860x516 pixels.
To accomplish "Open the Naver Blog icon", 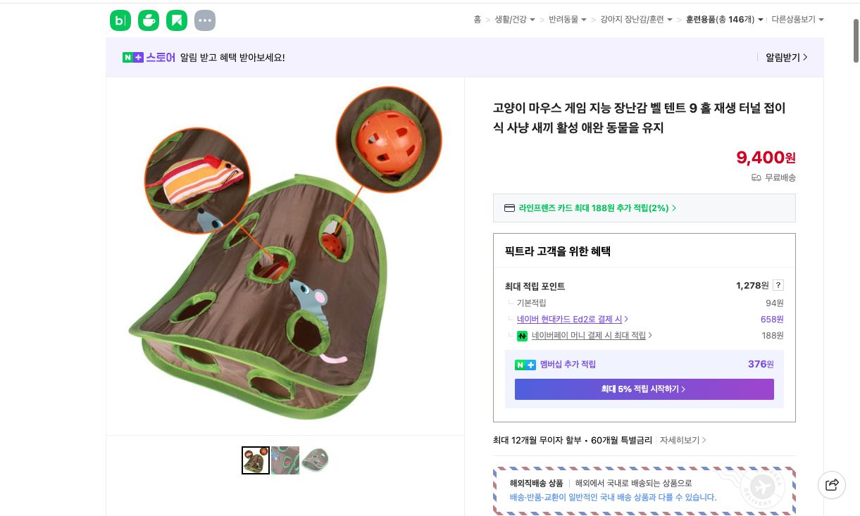I will 120,20.
